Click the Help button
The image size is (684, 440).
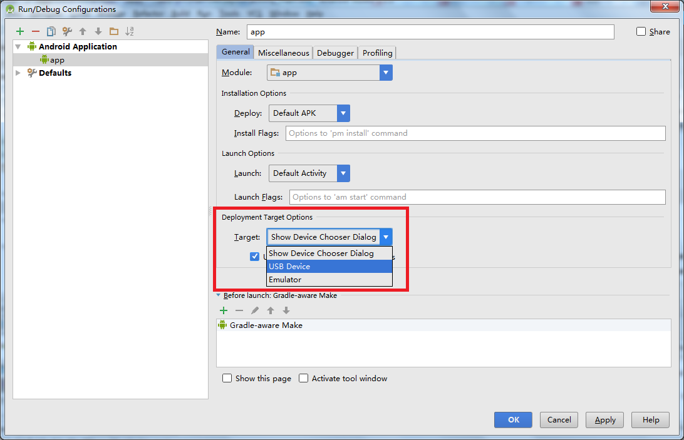point(650,420)
